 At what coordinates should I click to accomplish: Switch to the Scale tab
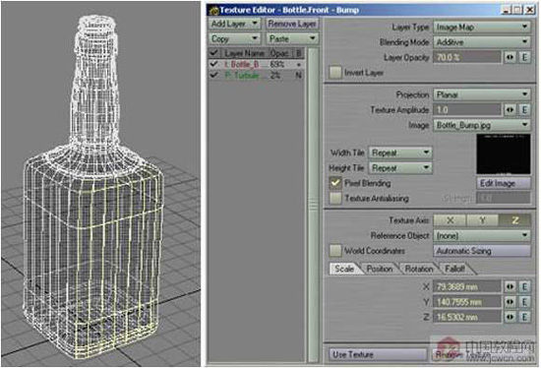[344, 269]
